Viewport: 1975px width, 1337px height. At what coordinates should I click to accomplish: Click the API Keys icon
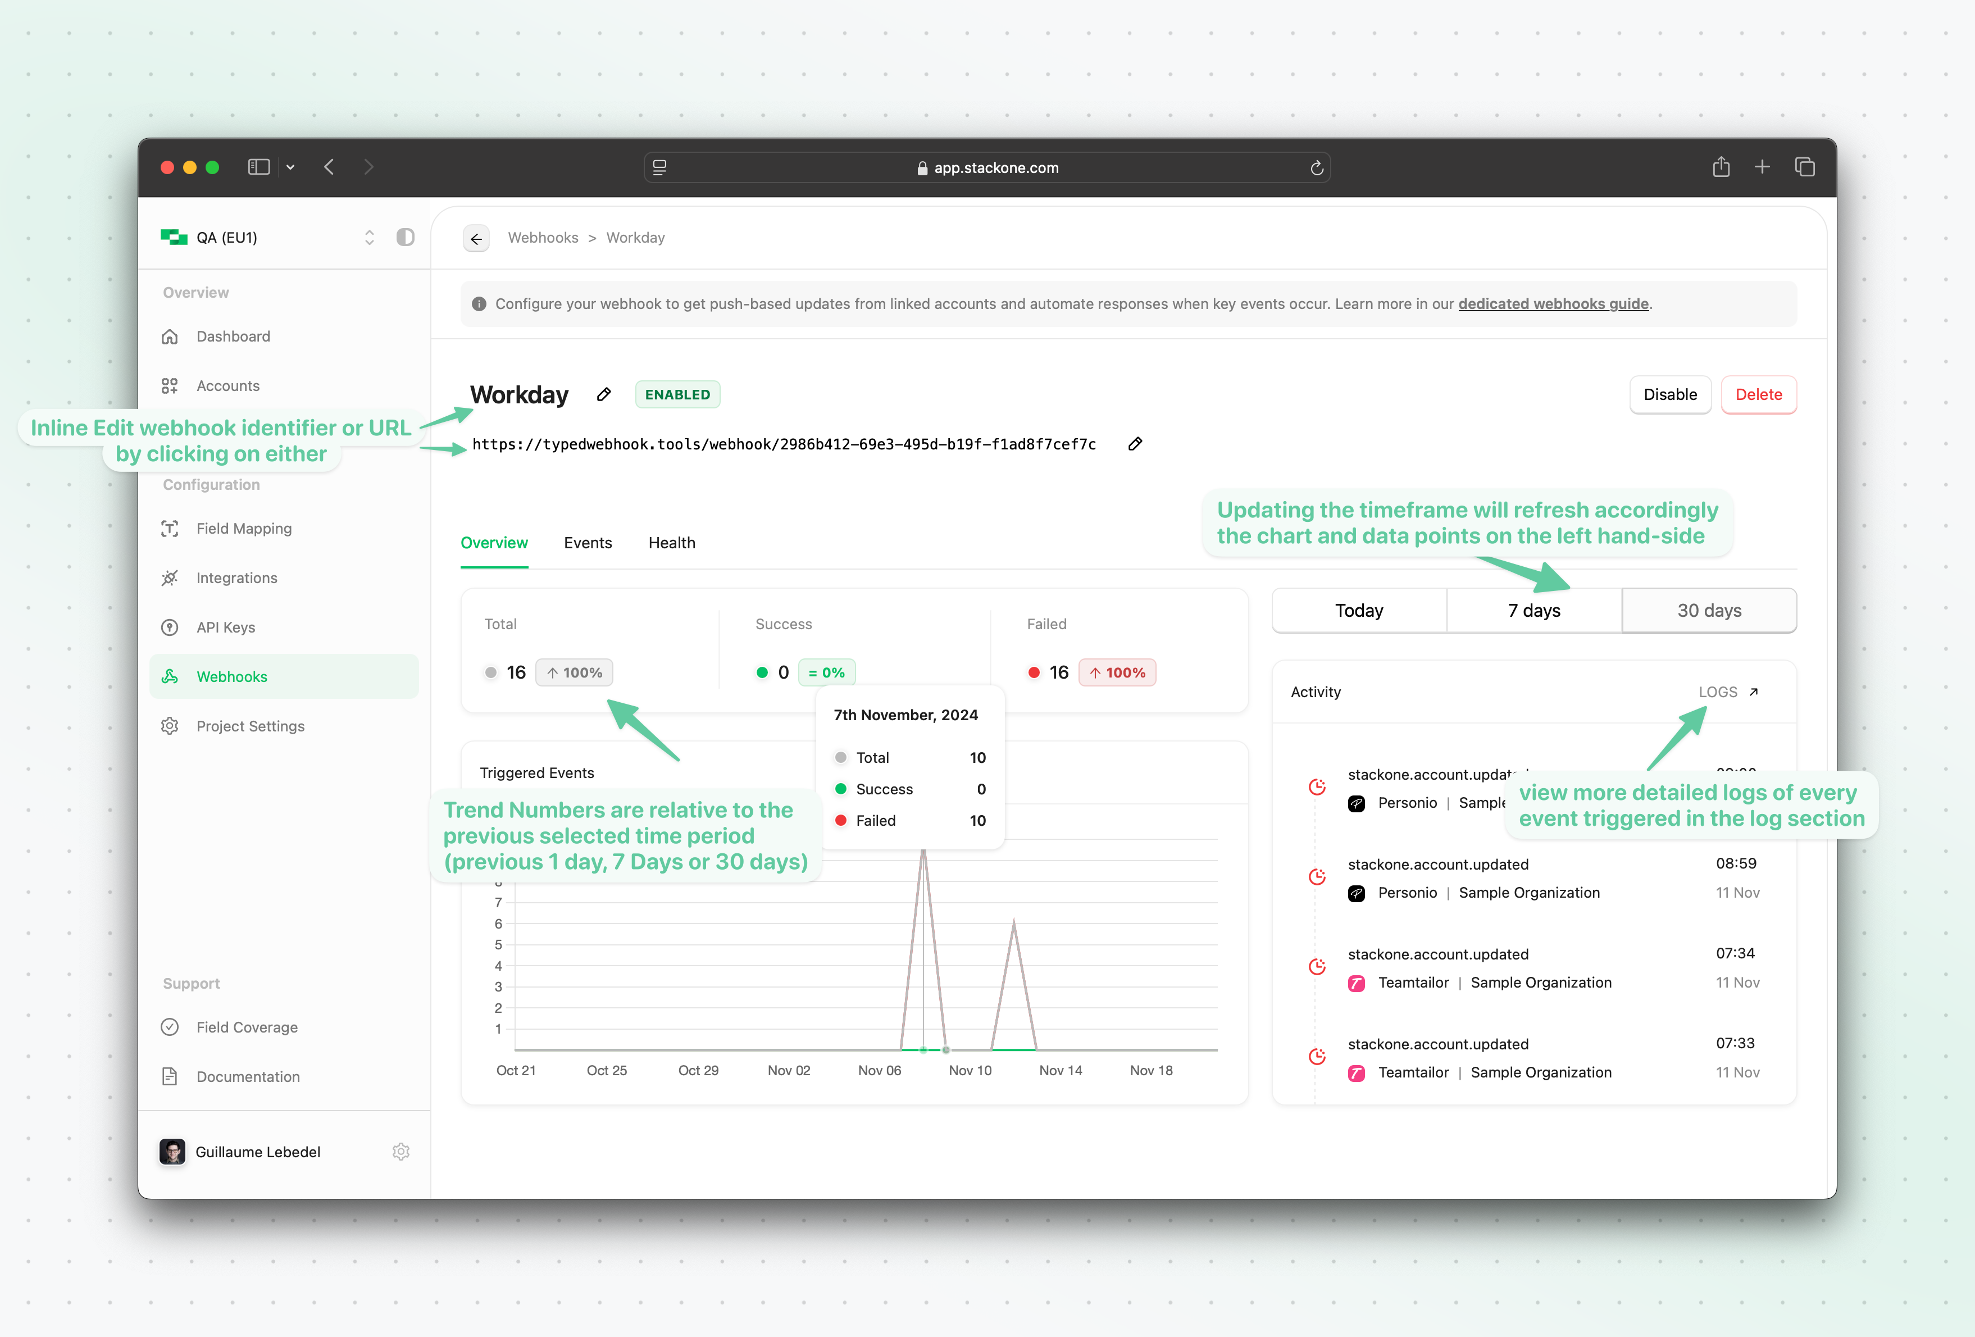tap(170, 627)
